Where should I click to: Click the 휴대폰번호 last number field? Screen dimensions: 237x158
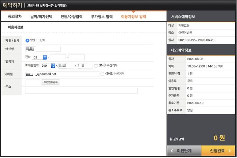(85, 66)
